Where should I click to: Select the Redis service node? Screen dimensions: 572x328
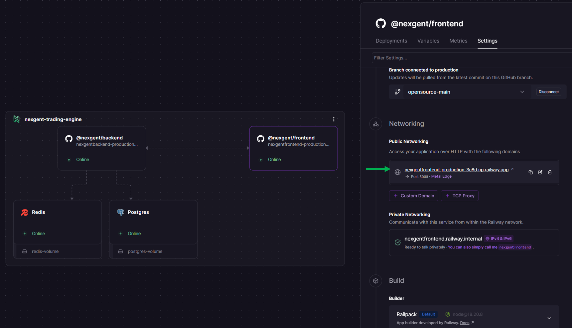click(x=57, y=222)
